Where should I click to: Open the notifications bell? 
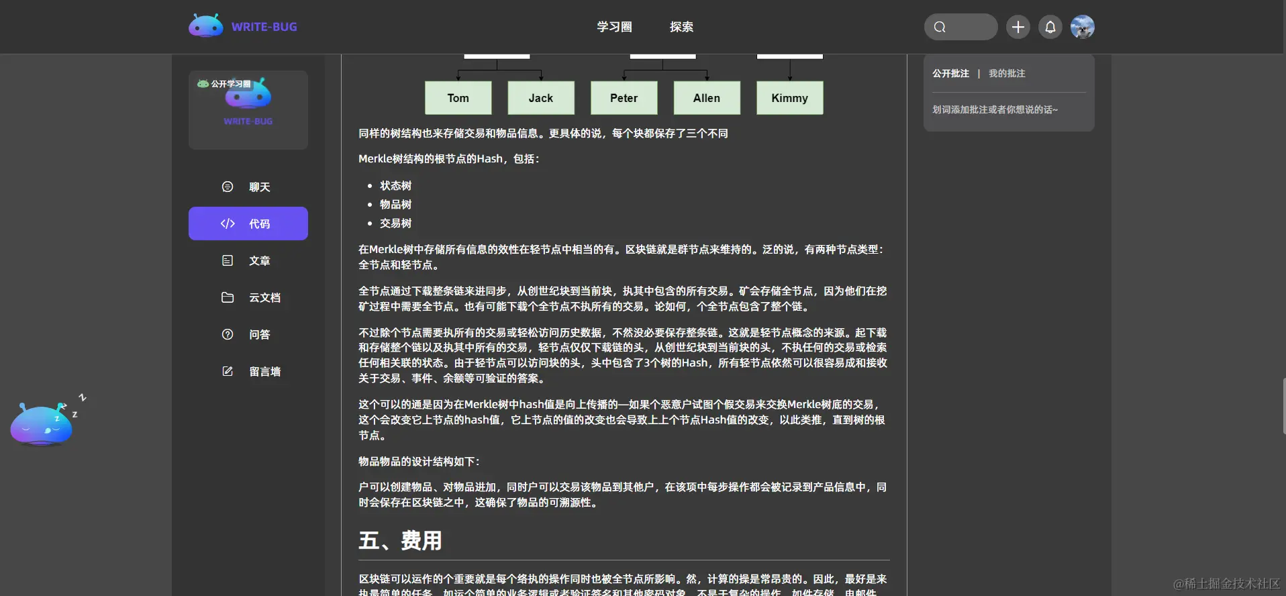(x=1050, y=27)
